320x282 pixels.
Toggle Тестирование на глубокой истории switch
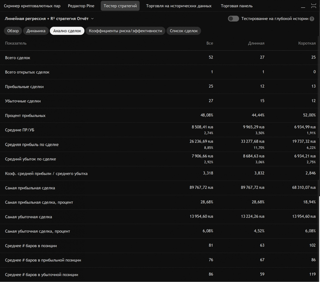point(233,19)
